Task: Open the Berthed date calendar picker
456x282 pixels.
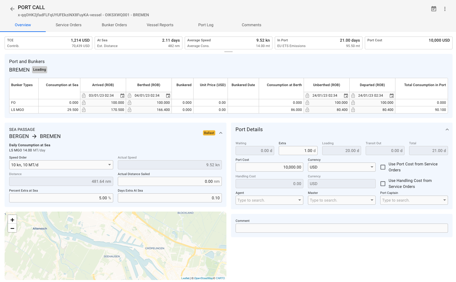Action: pyautogui.click(x=168, y=96)
